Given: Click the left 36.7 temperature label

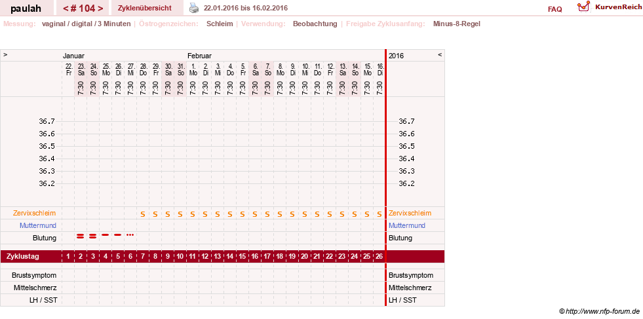Looking at the screenshot, I should [x=47, y=121].
